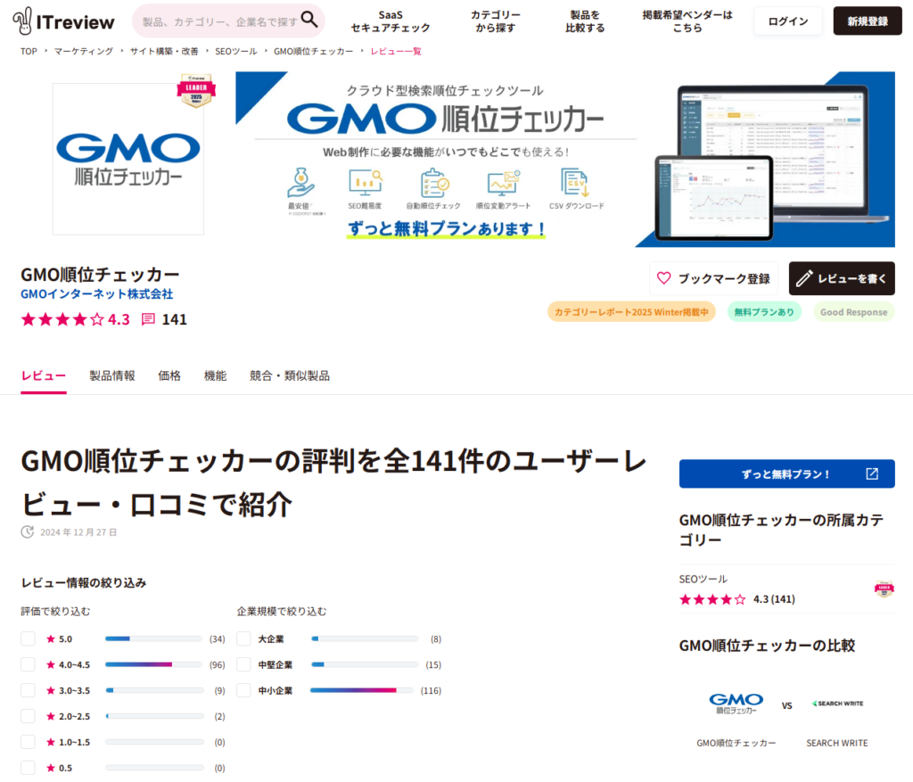
Task: Select the レビュー tab
Action: pyautogui.click(x=44, y=376)
